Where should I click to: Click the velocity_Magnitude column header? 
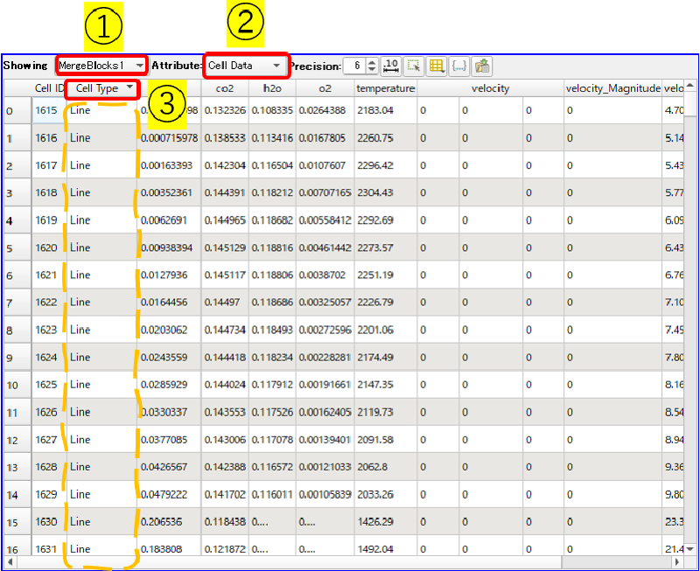coord(612,88)
